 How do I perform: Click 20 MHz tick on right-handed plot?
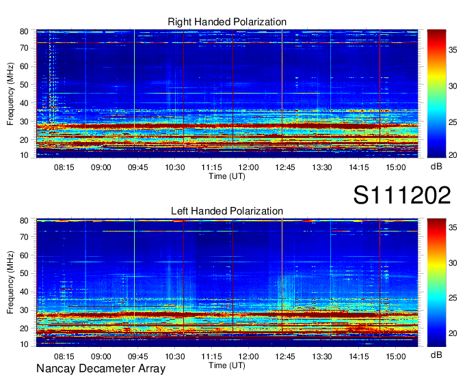pyautogui.click(x=24, y=140)
